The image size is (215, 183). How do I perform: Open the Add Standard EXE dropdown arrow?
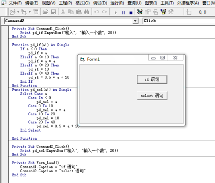click(18, 12)
